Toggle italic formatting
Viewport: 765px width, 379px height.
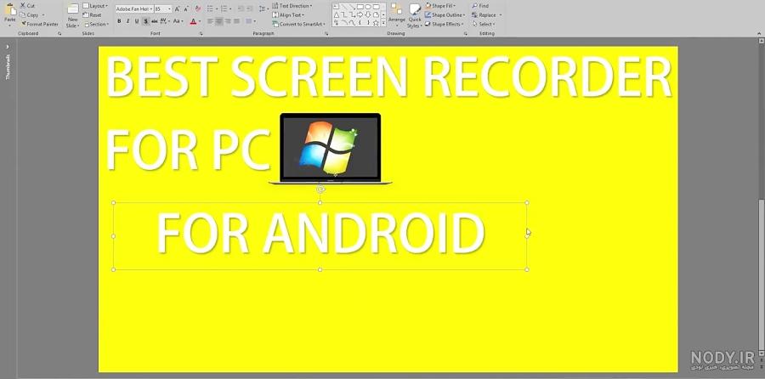[127, 21]
